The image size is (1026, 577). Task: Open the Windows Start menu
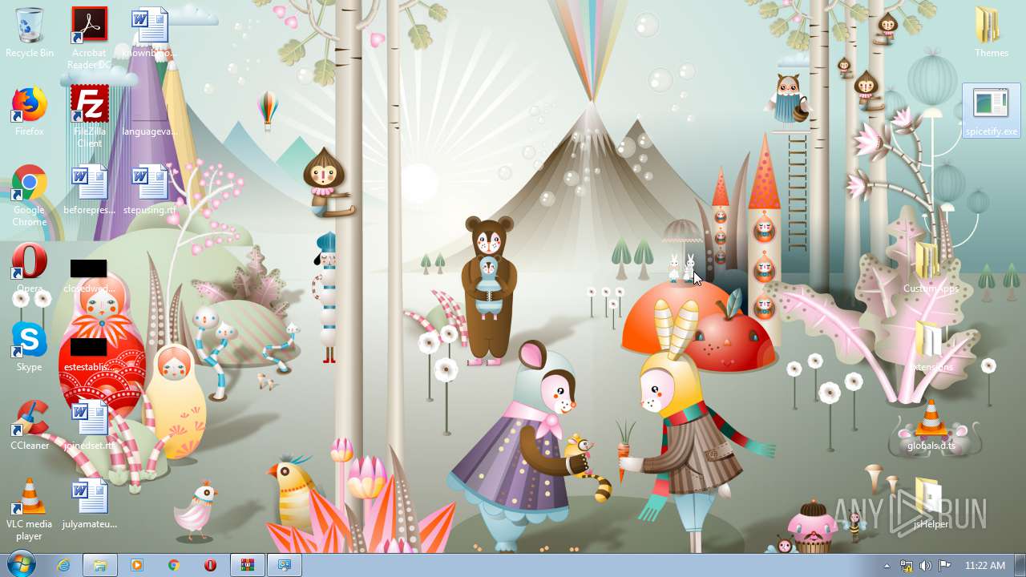pyautogui.click(x=22, y=565)
